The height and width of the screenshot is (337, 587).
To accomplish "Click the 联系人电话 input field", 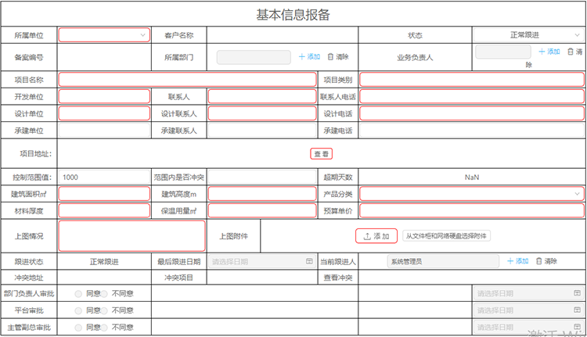I will click(472, 97).
